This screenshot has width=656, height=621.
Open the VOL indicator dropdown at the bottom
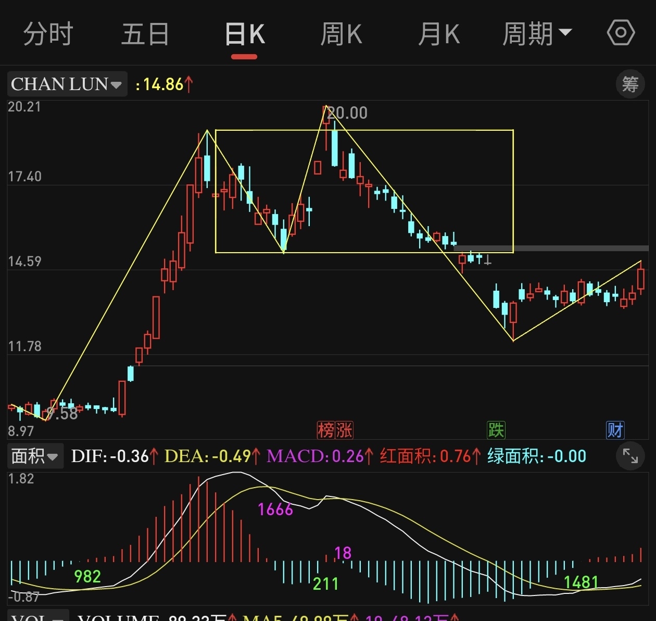[x=37, y=617]
